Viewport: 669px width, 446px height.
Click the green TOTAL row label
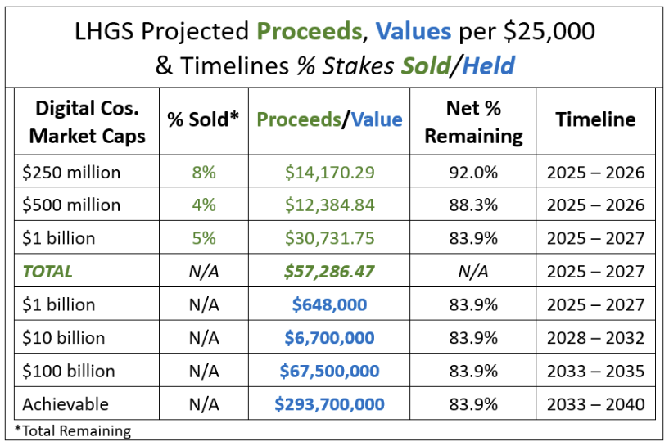tap(47, 271)
